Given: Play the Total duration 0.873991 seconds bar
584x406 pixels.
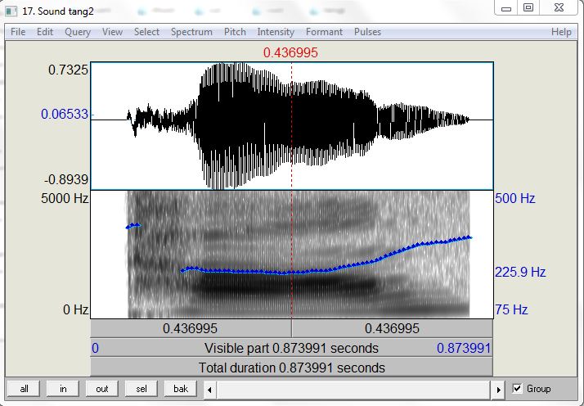Looking at the screenshot, I should tap(292, 368).
